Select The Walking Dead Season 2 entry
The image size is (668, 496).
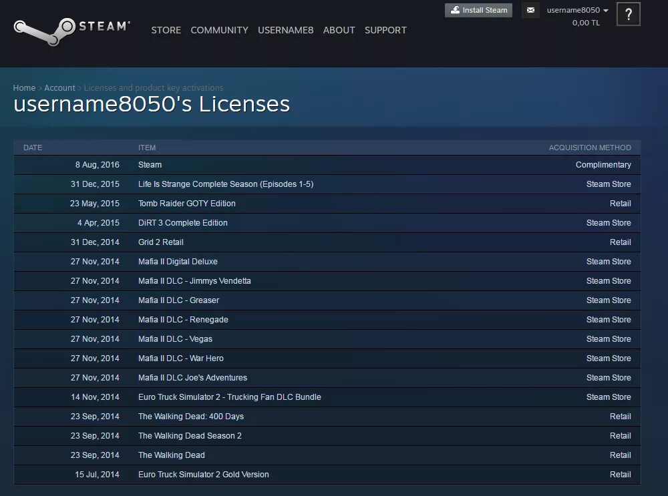(190, 436)
